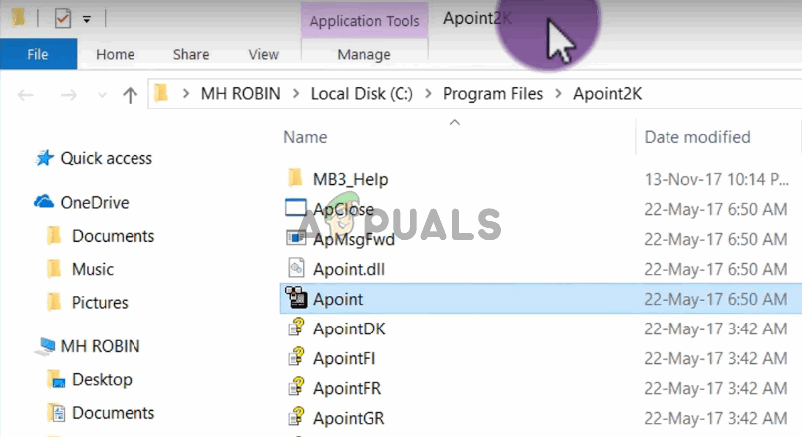The height and width of the screenshot is (437, 802).
Task: Select Quick access in navigation pane
Action: coord(106,159)
